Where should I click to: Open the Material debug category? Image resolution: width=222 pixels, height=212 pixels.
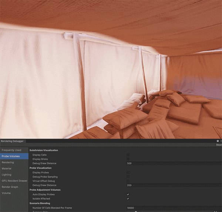point(7,169)
